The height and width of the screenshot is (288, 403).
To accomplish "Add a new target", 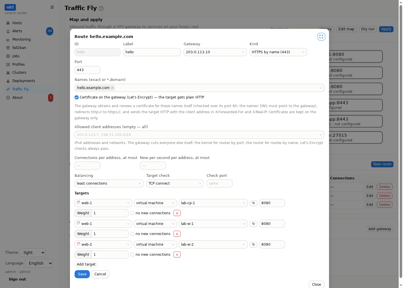I will pyautogui.click(x=86, y=264).
